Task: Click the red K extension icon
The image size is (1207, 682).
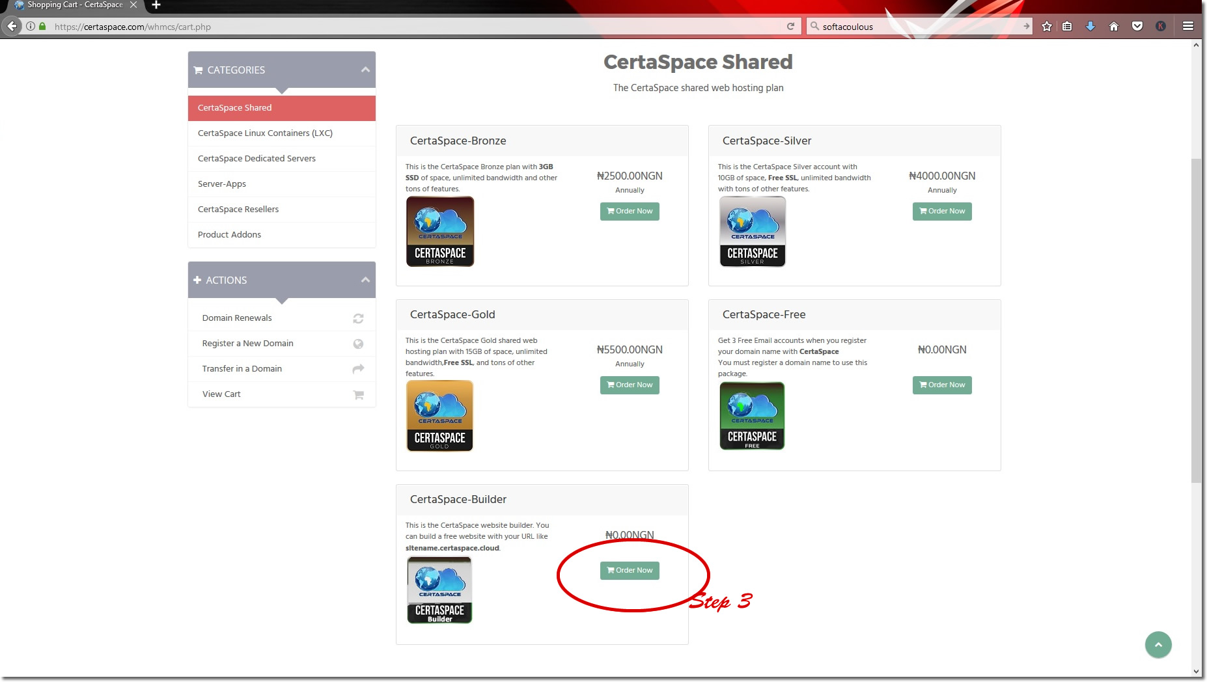Action: [x=1161, y=27]
